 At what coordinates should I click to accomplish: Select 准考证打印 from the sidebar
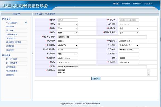click(x=11, y=38)
